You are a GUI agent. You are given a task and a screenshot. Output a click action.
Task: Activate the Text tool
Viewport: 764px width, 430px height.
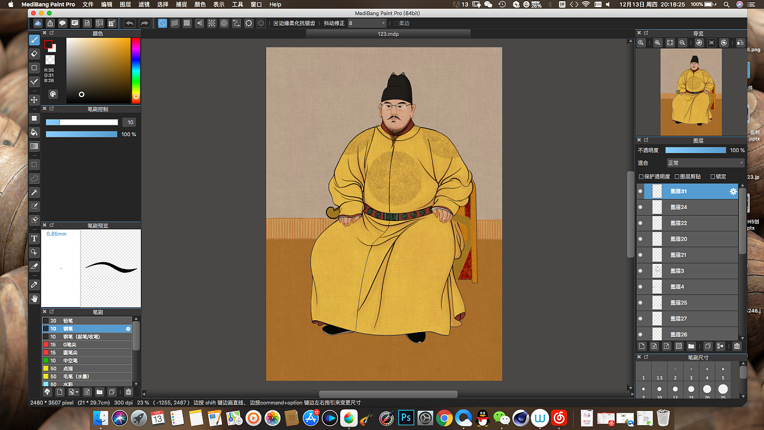point(35,238)
